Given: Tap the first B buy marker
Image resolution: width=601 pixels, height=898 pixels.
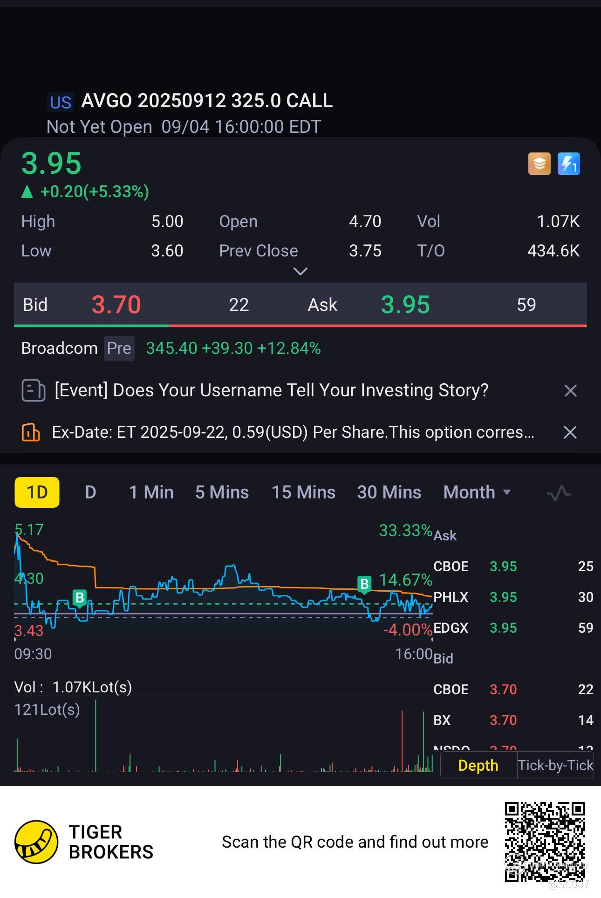Looking at the screenshot, I should pyautogui.click(x=80, y=598).
